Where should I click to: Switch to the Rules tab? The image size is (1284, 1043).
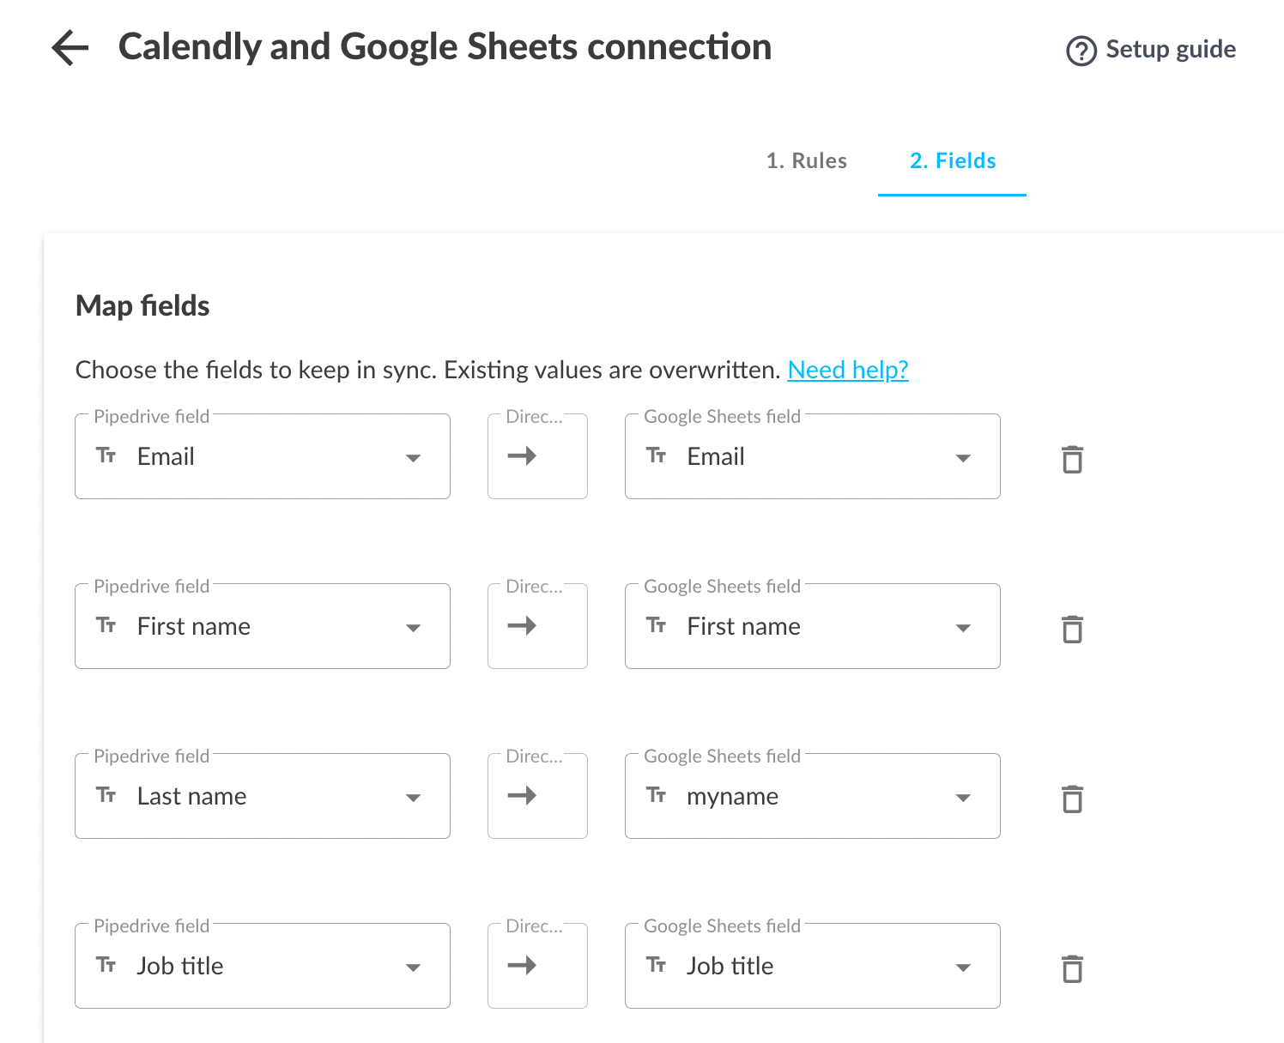[x=806, y=160]
